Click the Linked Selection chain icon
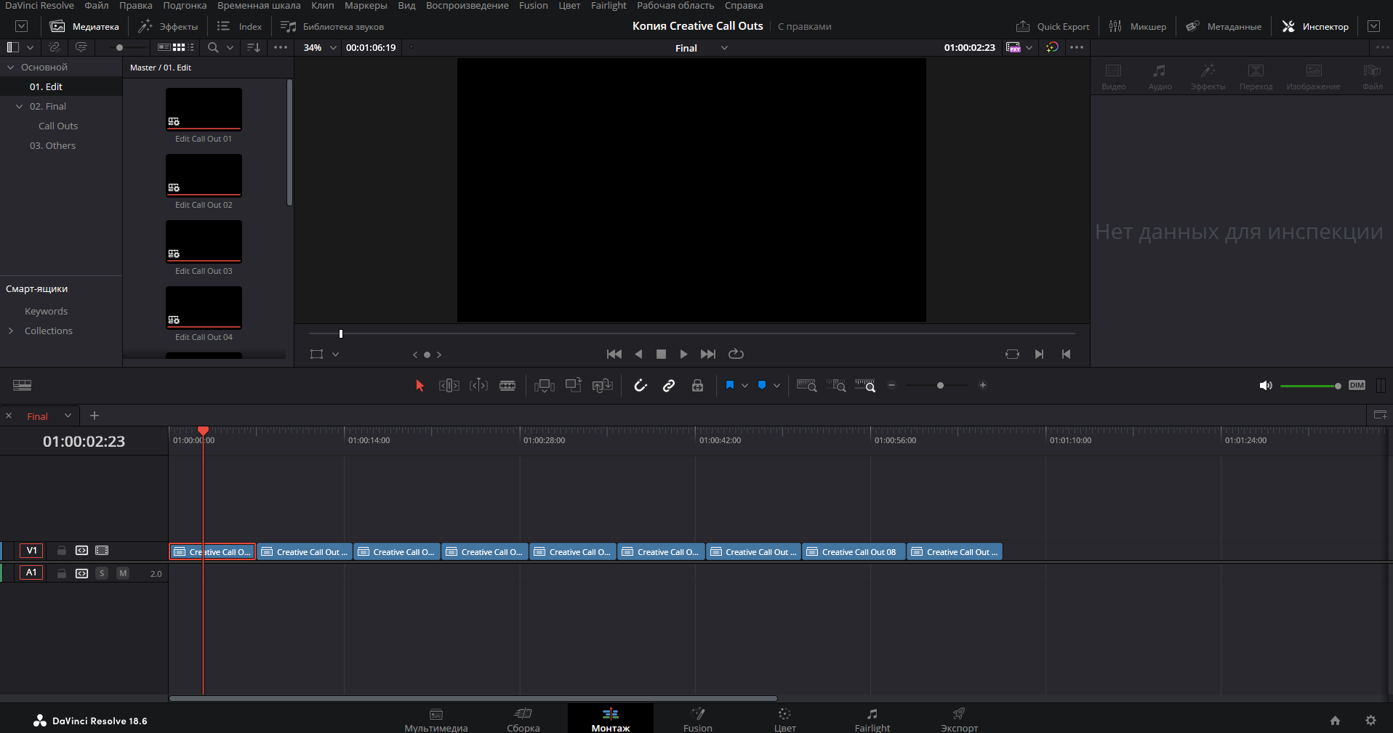The height and width of the screenshot is (733, 1393). click(669, 386)
